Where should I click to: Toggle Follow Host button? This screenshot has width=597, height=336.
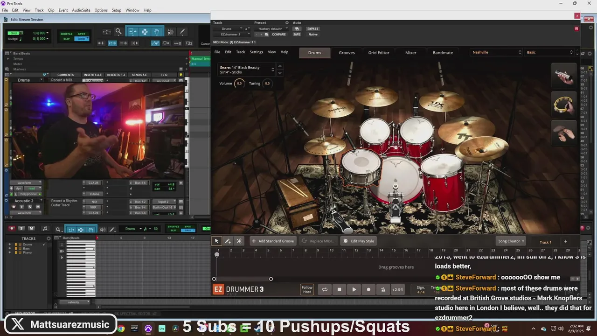coord(307,289)
